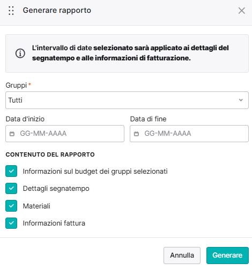
Task: Click the Annulla button
Action: point(182,255)
